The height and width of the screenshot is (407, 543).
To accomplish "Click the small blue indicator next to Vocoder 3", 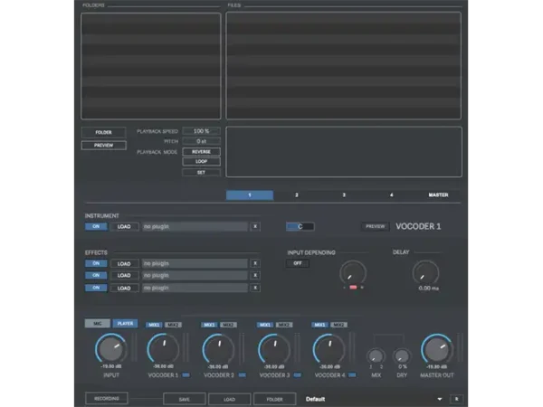I will pyautogui.click(x=297, y=375).
